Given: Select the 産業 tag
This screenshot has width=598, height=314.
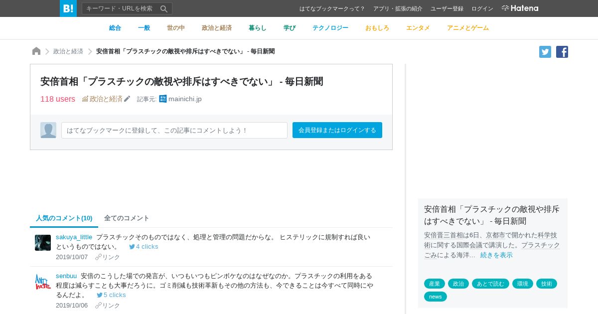Looking at the screenshot, I should [435, 284].
